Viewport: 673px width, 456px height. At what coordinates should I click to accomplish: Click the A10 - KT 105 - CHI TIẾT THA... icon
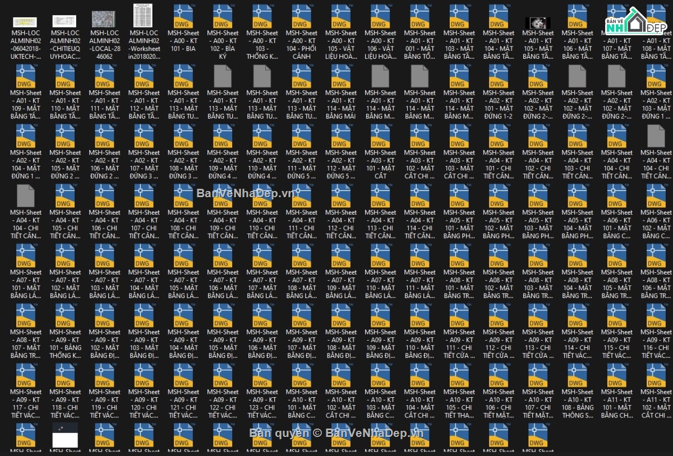459,375
